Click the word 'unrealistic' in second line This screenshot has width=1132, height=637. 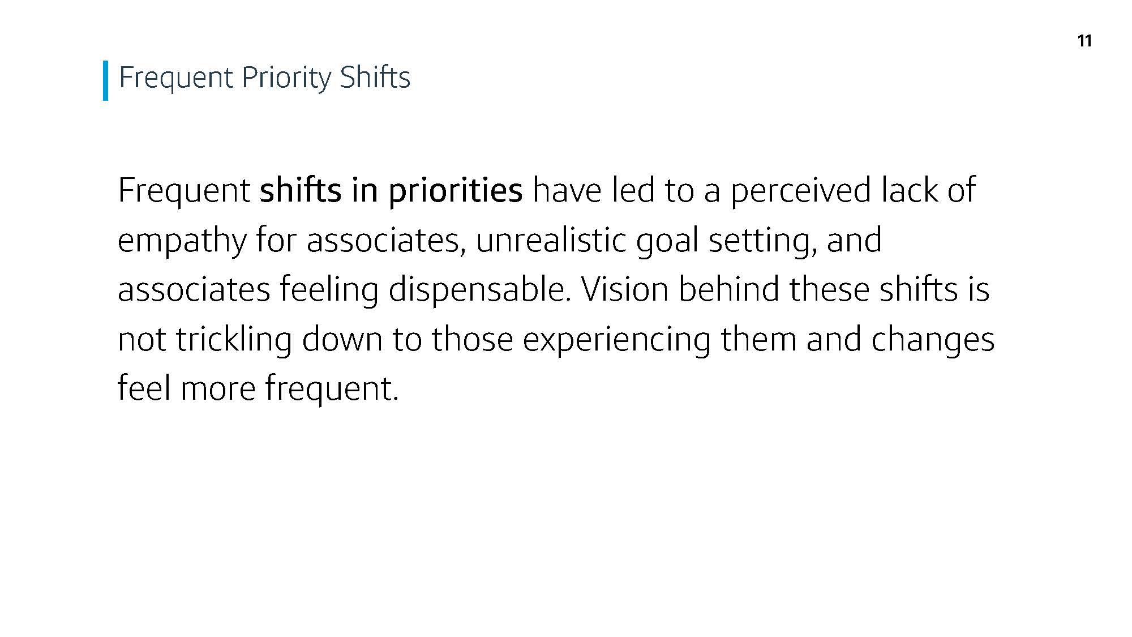(x=551, y=240)
